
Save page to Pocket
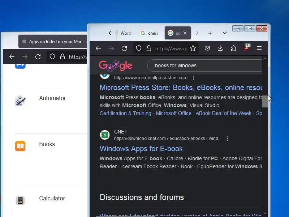(x=207, y=48)
